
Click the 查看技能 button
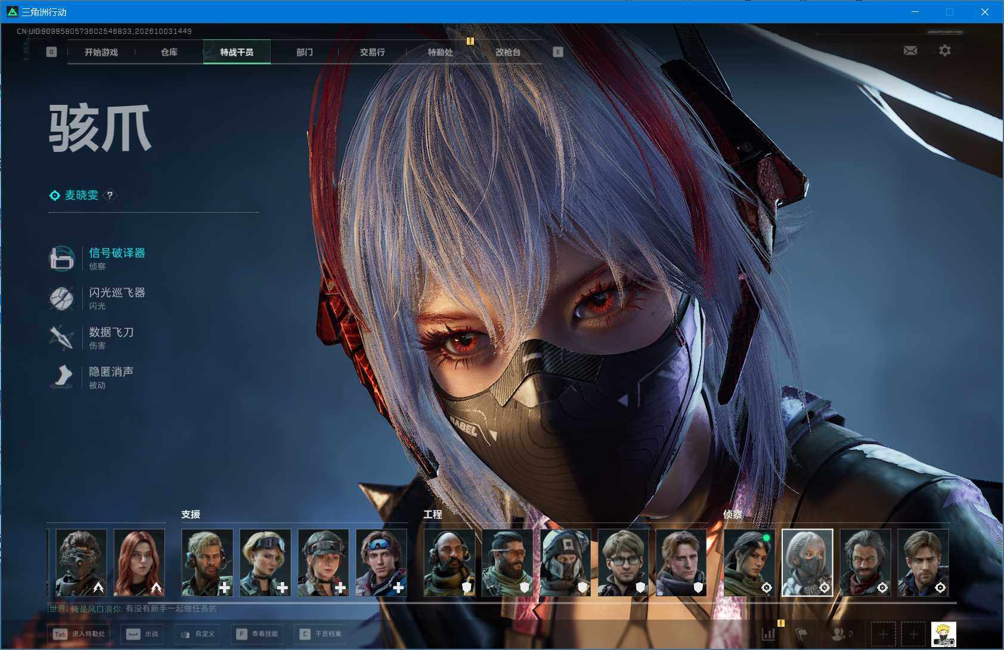click(257, 634)
